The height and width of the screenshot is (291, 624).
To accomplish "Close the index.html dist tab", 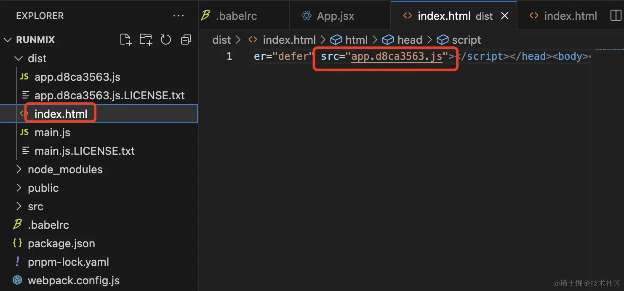I will pos(505,16).
